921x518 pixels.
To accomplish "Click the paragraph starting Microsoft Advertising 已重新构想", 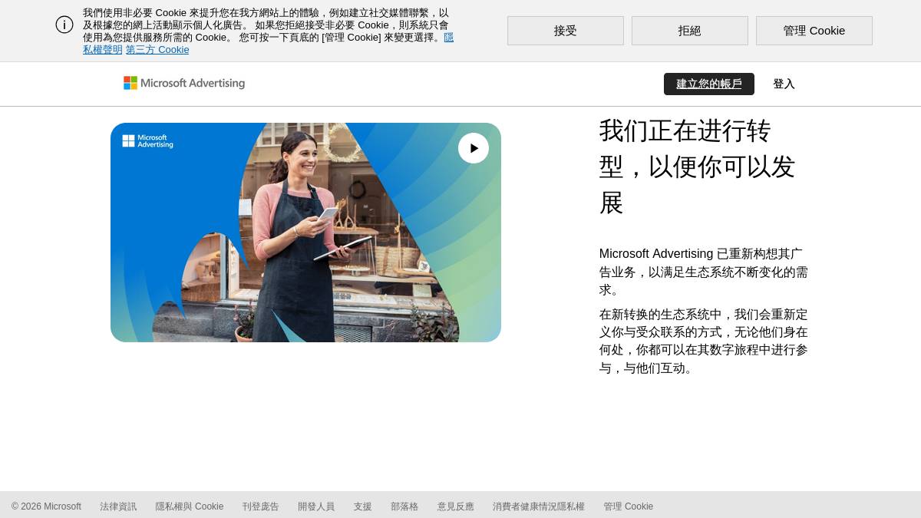I will pos(704,272).
